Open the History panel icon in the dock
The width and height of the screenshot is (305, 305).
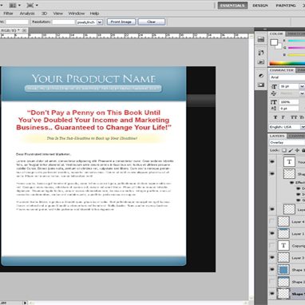click(261, 53)
